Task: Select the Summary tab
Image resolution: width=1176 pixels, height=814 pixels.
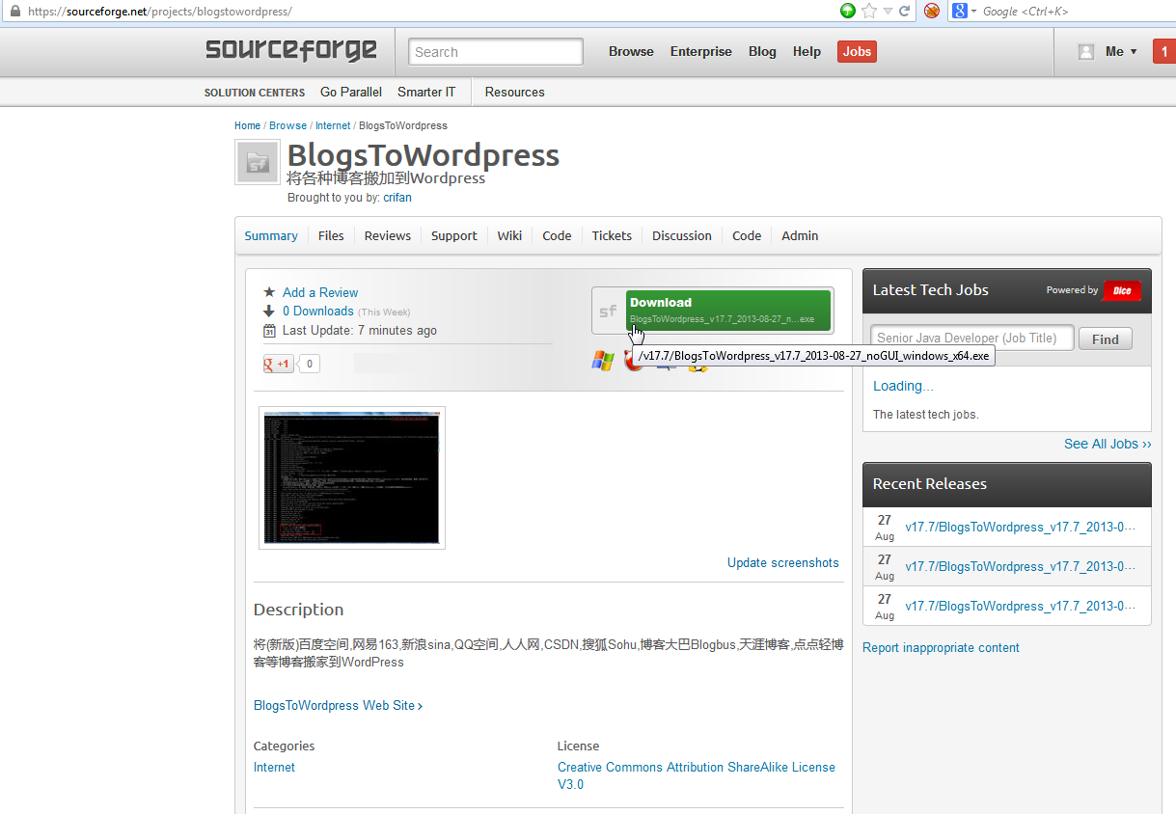Action: tap(271, 235)
